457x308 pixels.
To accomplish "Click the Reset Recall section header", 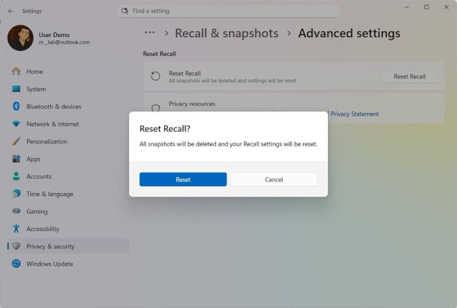I will [159, 54].
